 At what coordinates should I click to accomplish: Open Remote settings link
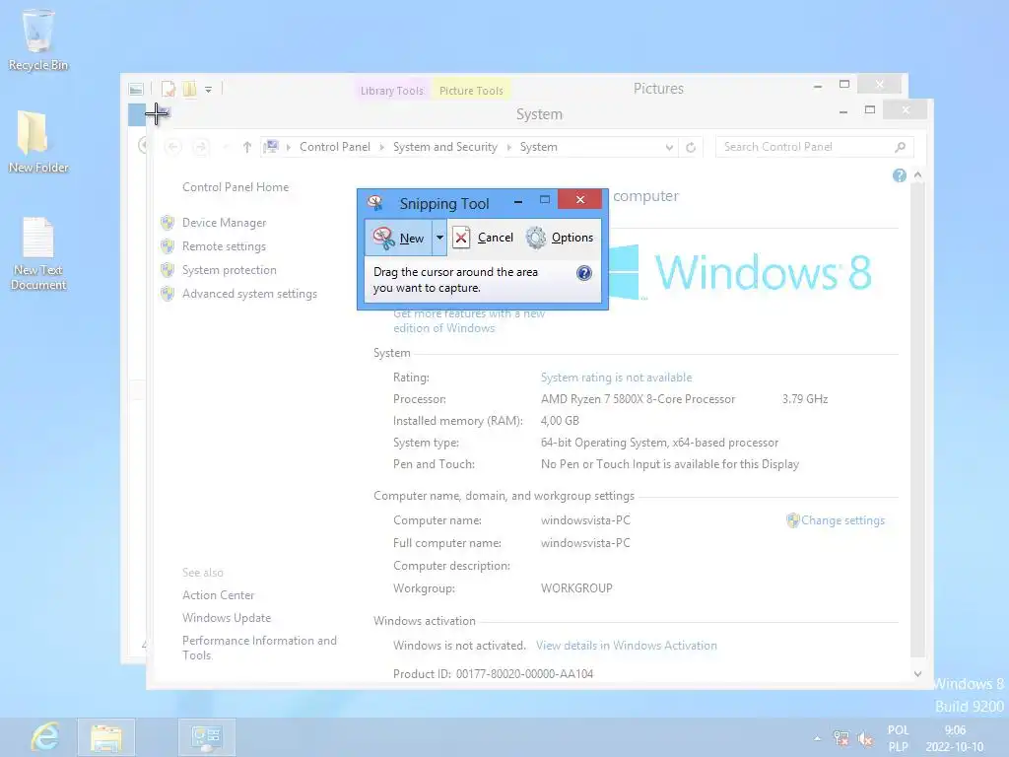click(224, 246)
